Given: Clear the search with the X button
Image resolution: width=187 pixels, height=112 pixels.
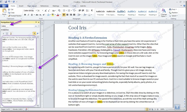Looking at the screenshot, I should (36, 26).
